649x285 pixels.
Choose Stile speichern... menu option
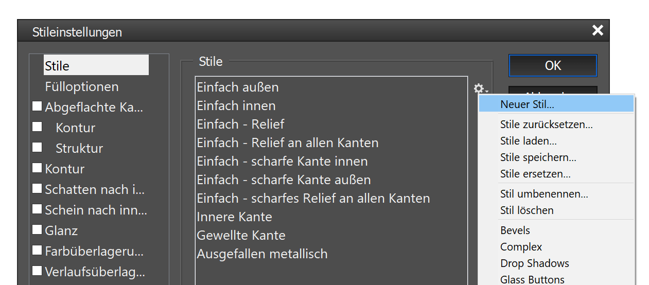point(538,157)
